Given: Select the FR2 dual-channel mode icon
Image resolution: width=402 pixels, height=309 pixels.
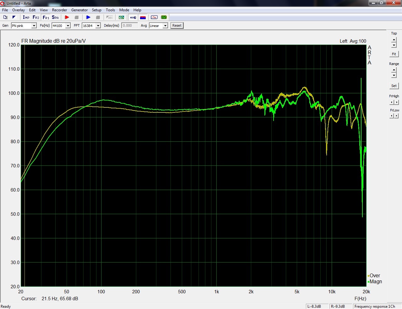Looking at the screenshot, I should 36,17.
